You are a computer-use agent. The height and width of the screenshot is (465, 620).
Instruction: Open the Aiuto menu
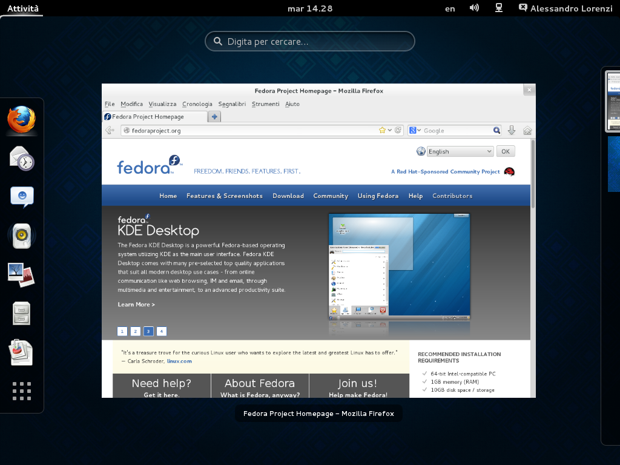(292, 104)
